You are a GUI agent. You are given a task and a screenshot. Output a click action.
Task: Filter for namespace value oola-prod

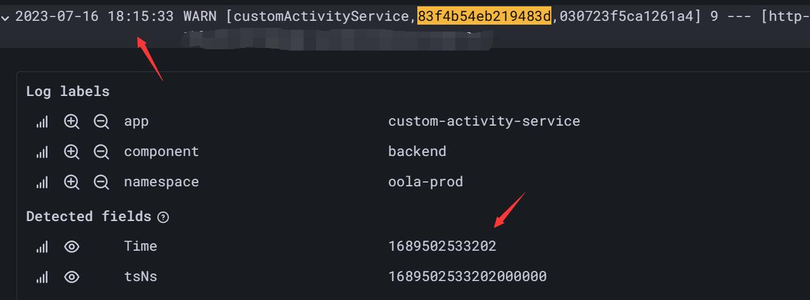coord(71,183)
